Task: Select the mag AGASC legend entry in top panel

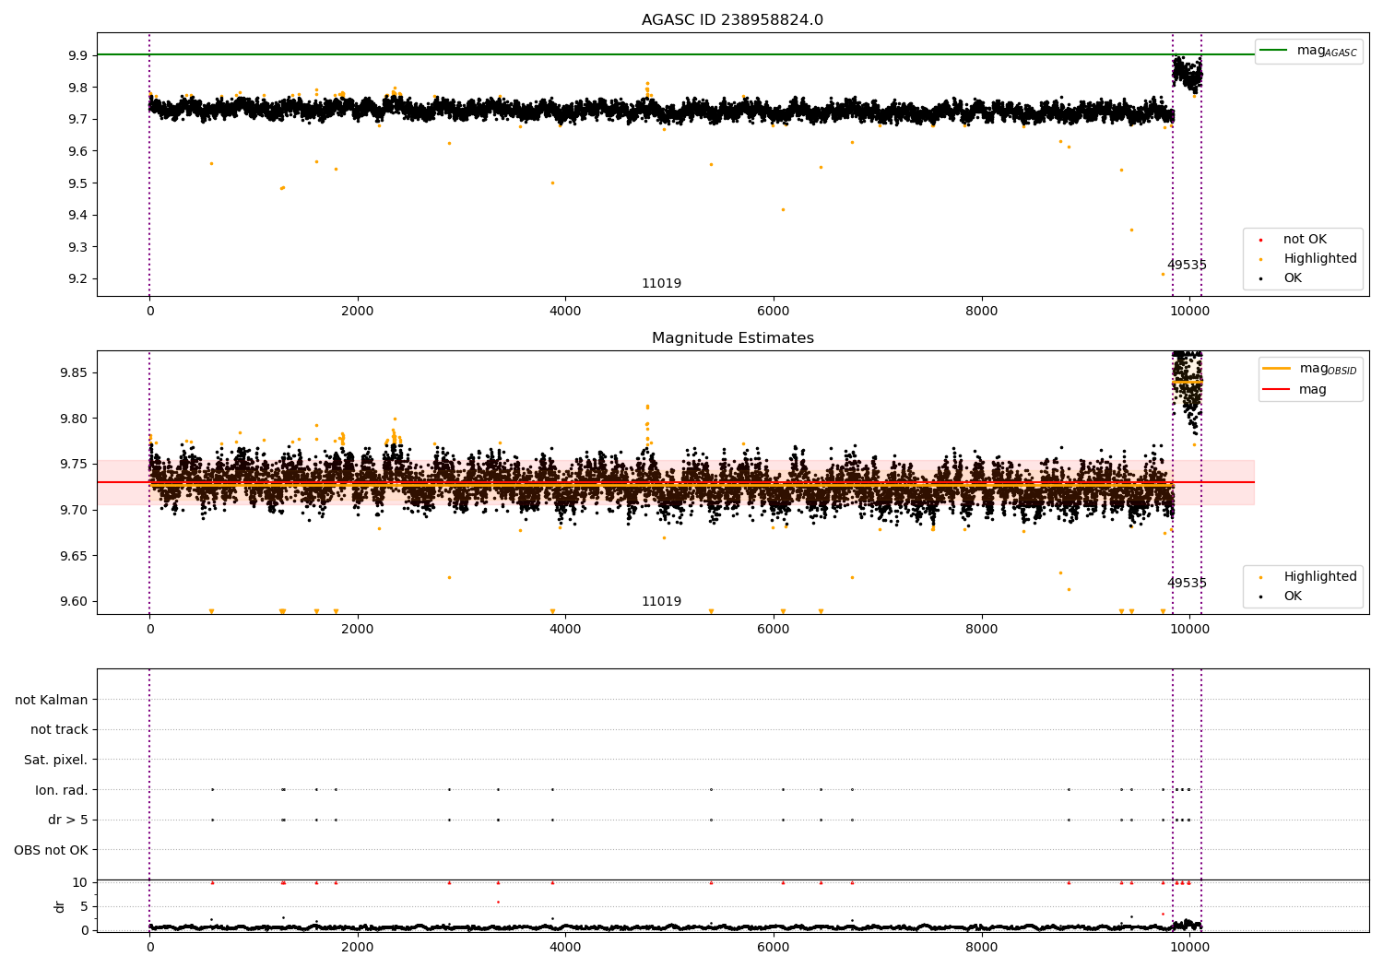Action: click(1308, 51)
